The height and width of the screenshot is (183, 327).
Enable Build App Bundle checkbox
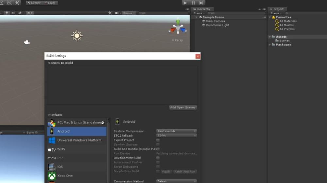tap(158, 149)
